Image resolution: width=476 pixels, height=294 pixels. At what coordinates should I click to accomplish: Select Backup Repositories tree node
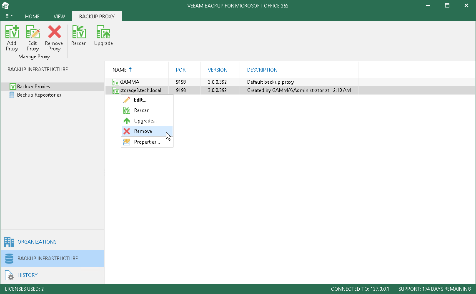pyautogui.click(x=39, y=95)
